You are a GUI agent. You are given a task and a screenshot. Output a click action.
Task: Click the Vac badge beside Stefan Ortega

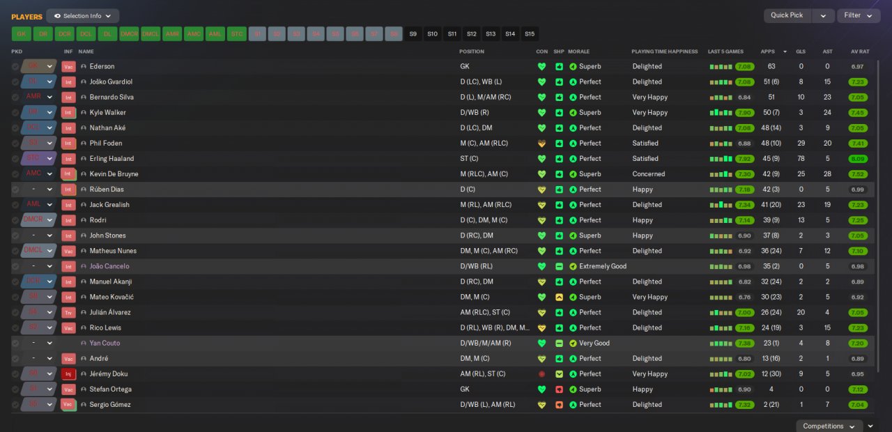[x=68, y=389]
